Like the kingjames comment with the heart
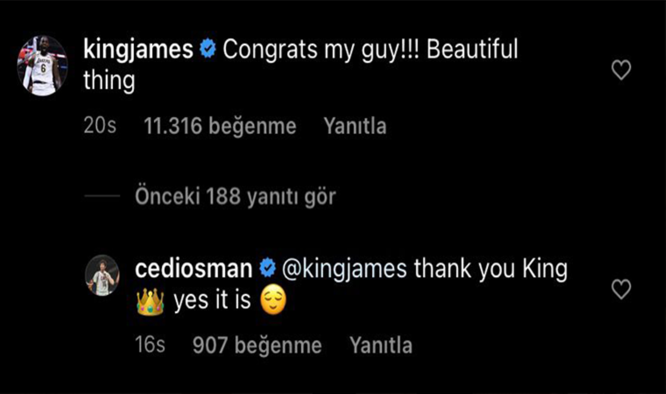The height and width of the screenshot is (394, 666). 621,70
